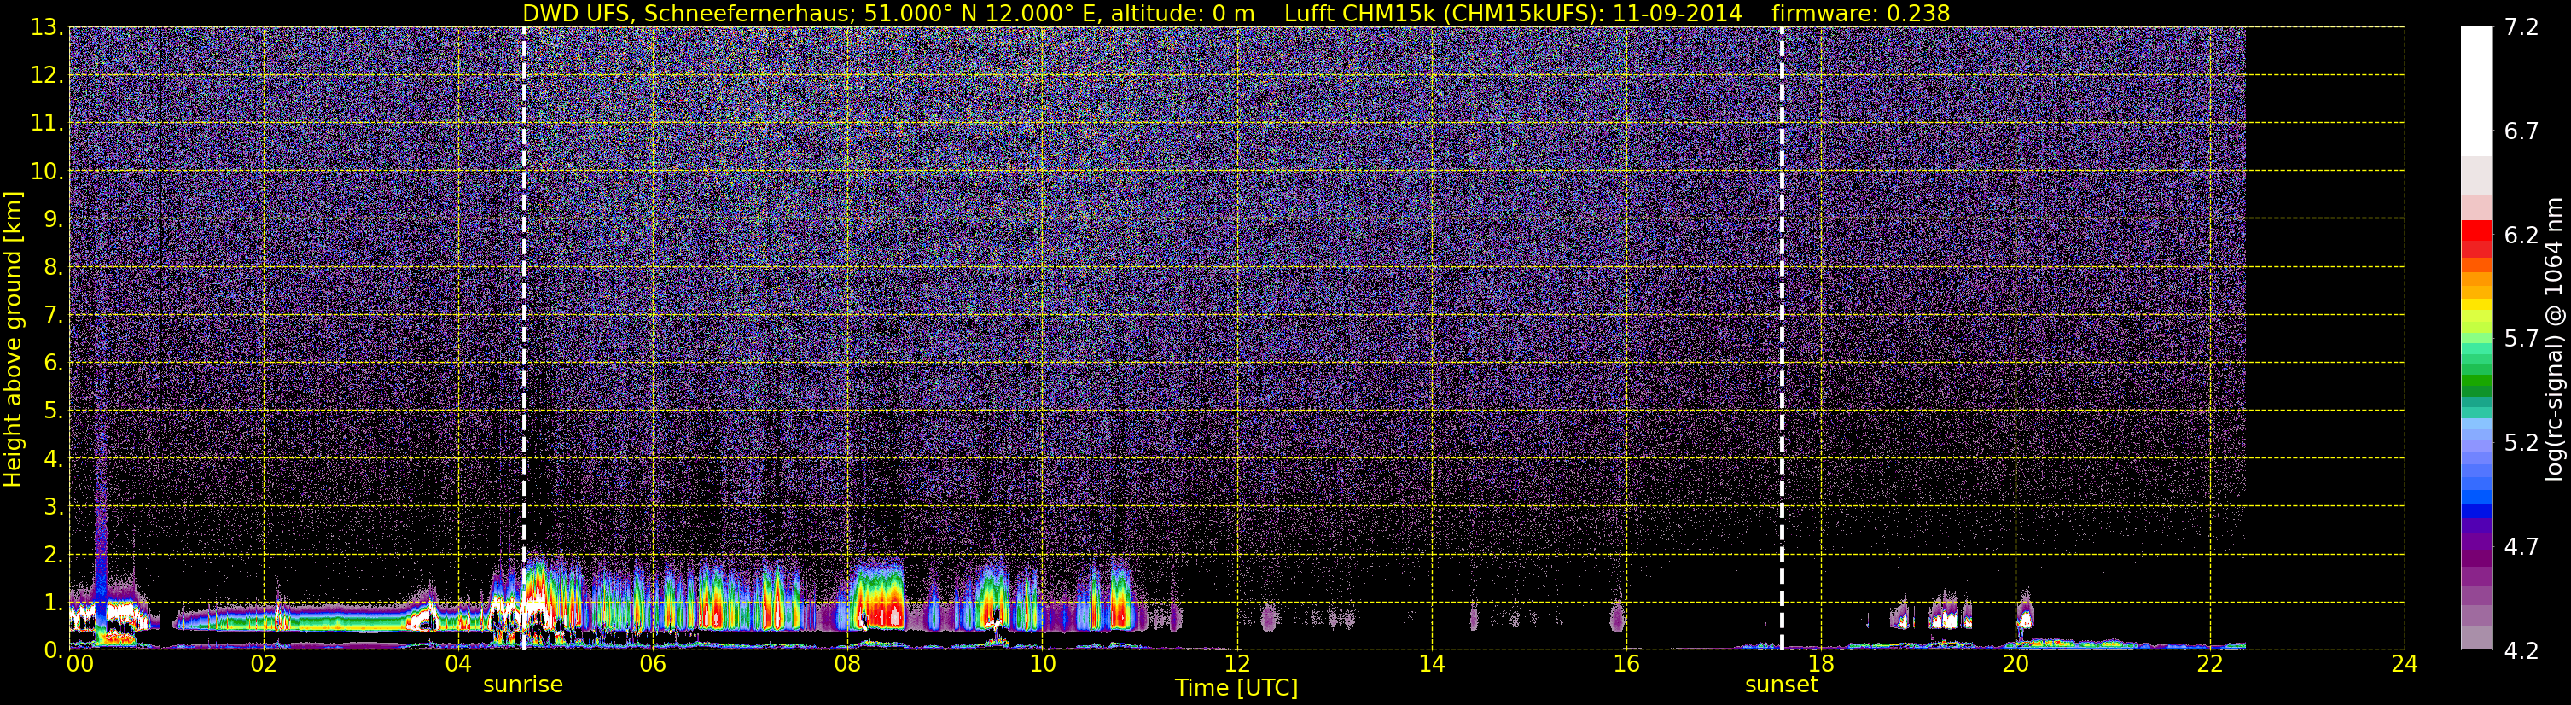Click the height axis tick '8.'
2571x705 pixels.
(52, 268)
